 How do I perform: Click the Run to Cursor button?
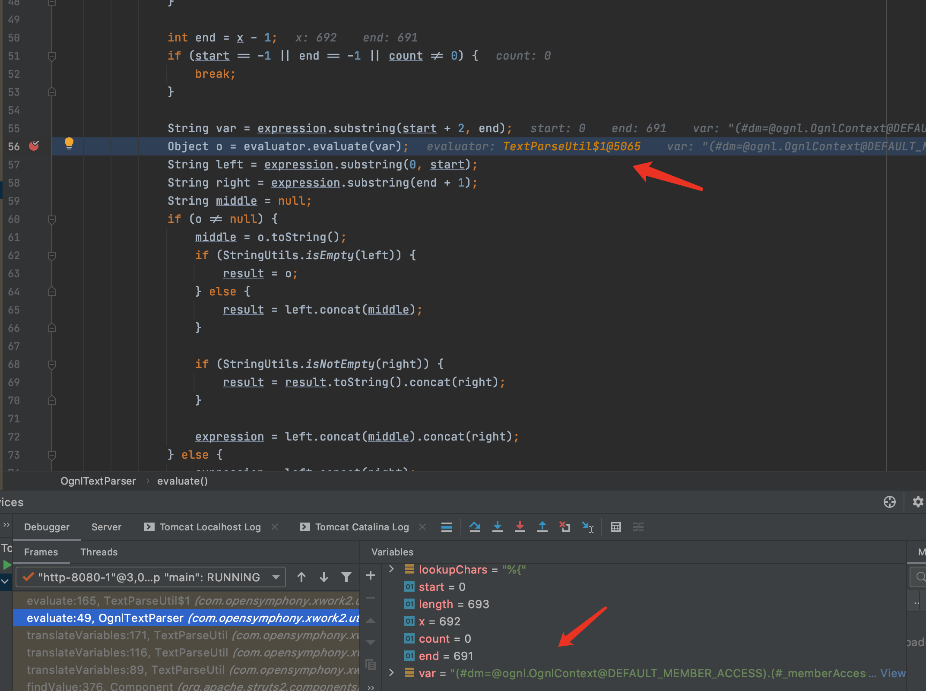[588, 527]
